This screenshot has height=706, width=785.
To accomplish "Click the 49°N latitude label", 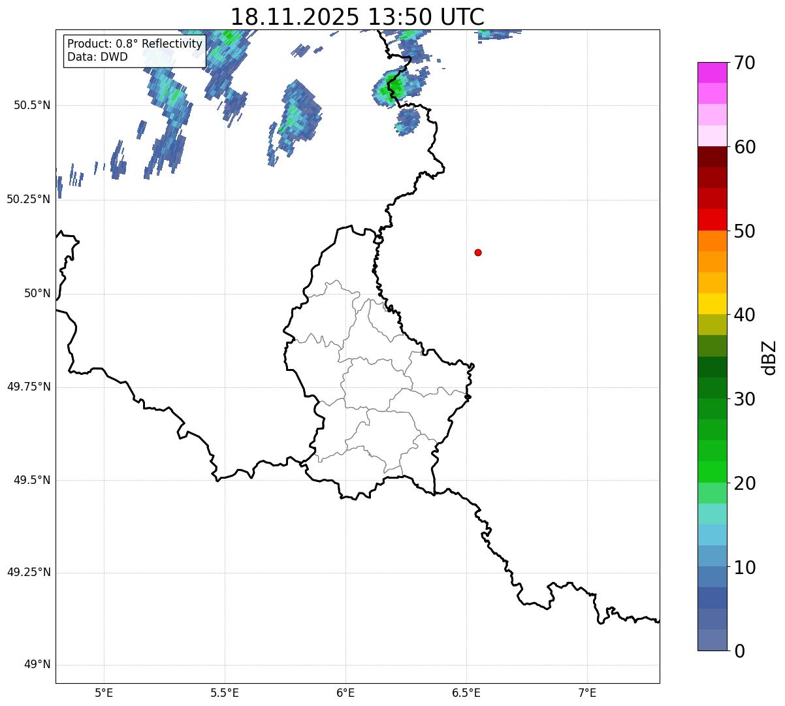I will pyautogui.click(x=37, y=665).
